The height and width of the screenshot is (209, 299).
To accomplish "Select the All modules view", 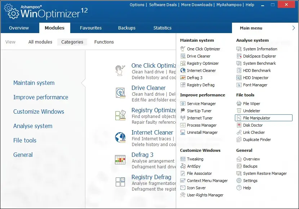I will point(40,42).
